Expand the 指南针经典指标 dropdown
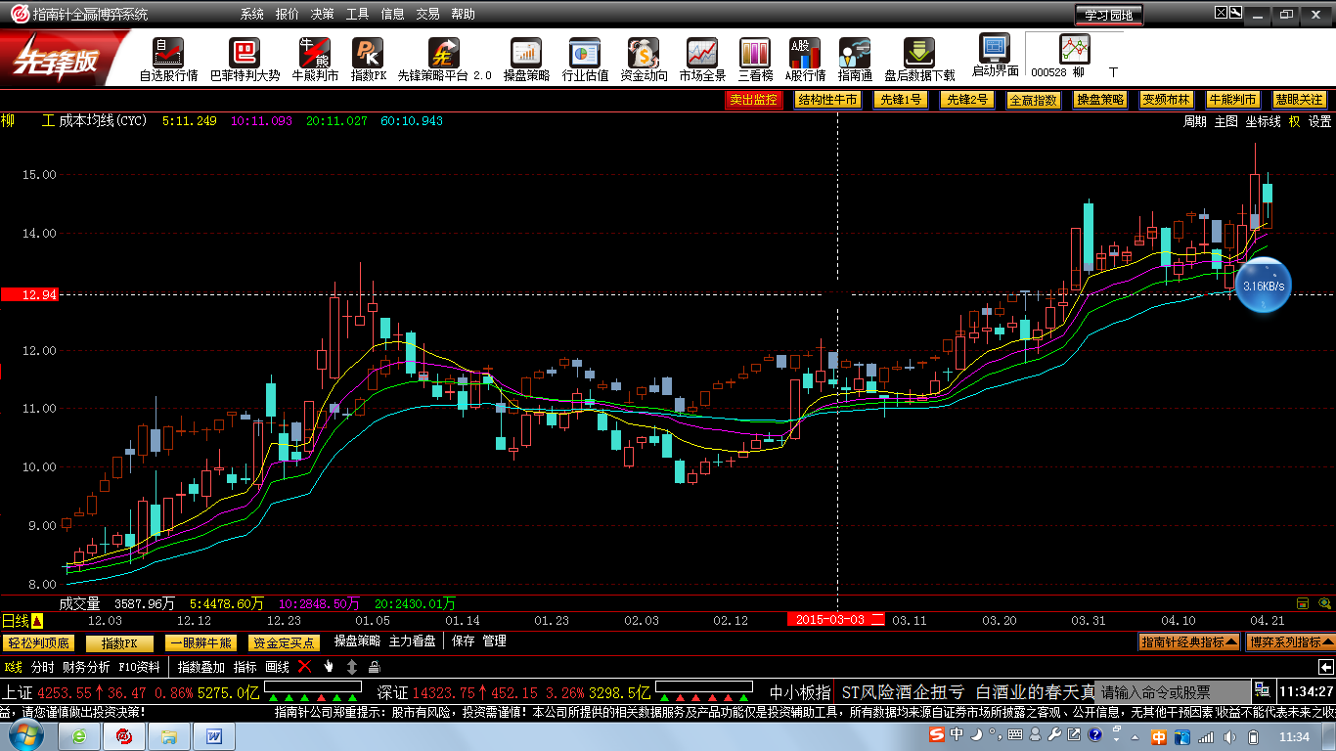Viewport: 1336px width, 751px height. (x=1189, y=641)
